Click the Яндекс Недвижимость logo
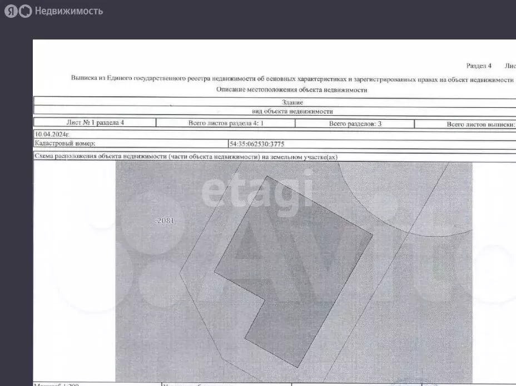The height and width of the screenshot is (386, 516). (x=53, y=11)
